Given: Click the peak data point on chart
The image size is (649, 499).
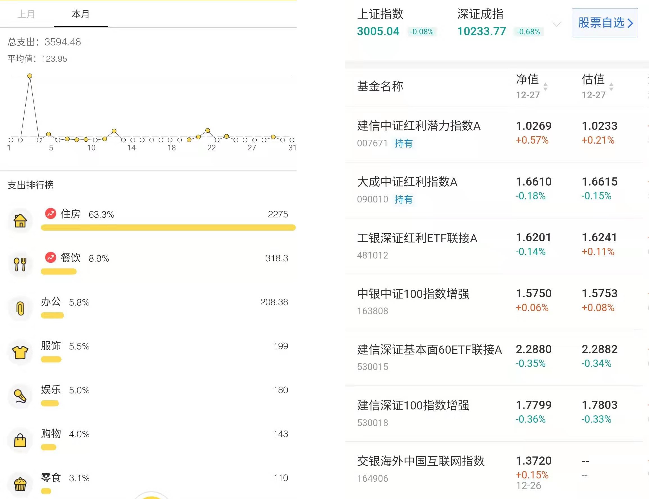Looking at the screenshot, I should tap(30, 76).
